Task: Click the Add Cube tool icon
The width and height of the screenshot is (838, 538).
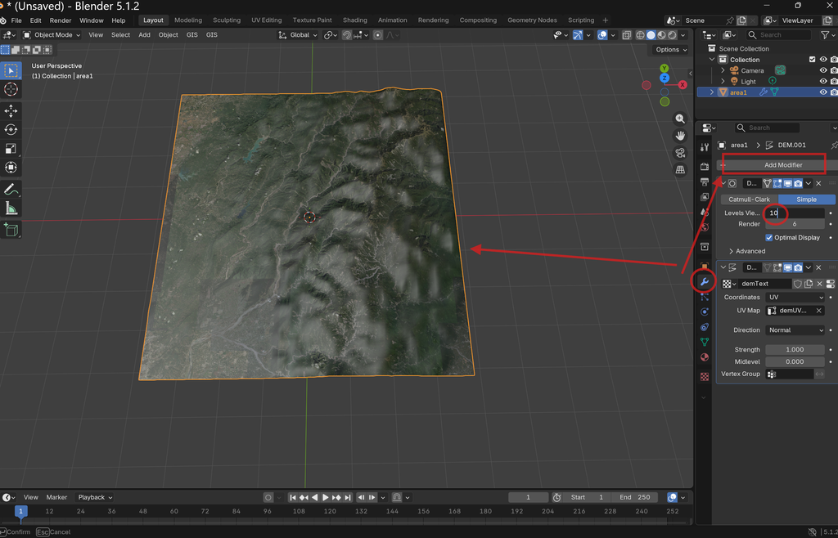Action: pos(11,230)
